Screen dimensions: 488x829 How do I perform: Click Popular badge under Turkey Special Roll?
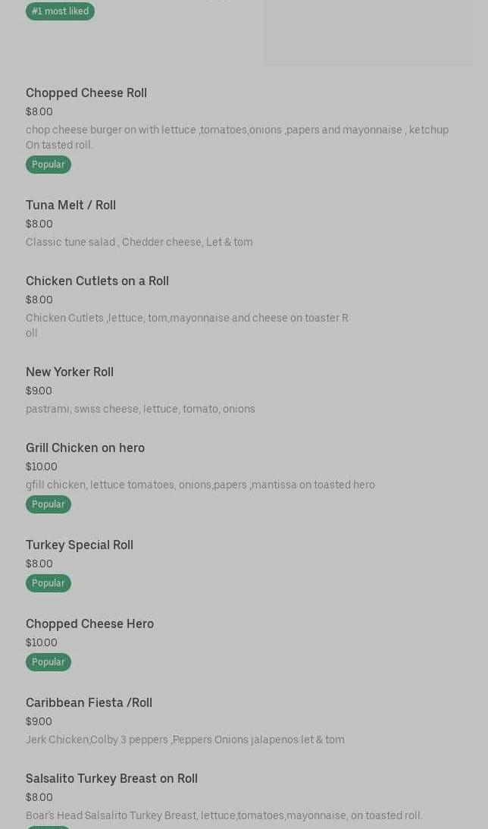tap(48, 583)
